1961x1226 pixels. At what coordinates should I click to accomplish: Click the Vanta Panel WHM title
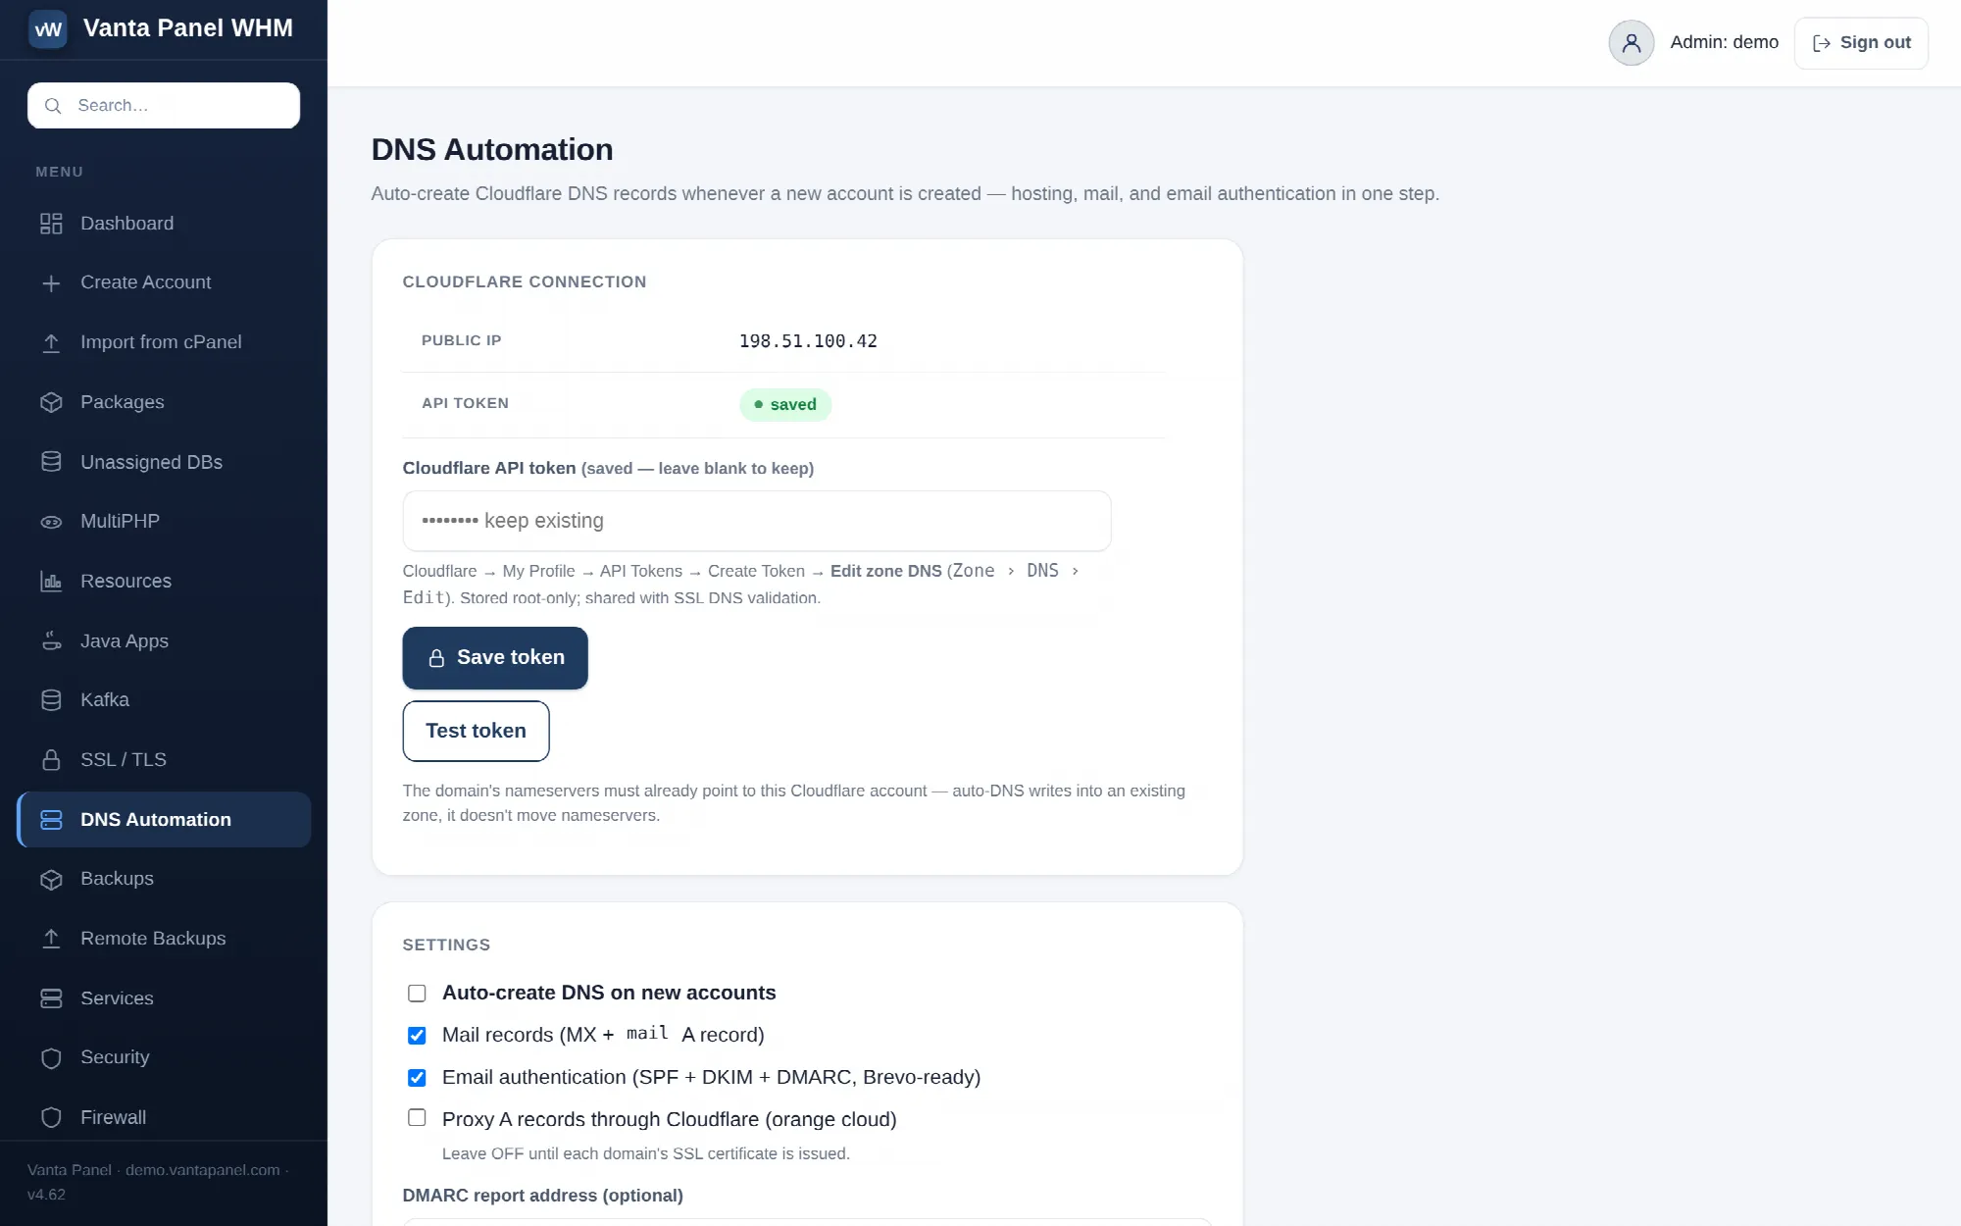(188, 28)
